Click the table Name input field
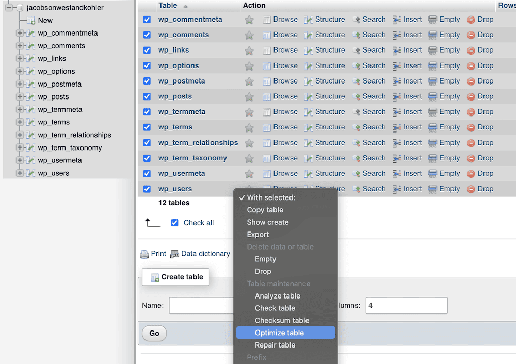Screen dimensions: 516x364 point(201,305)
